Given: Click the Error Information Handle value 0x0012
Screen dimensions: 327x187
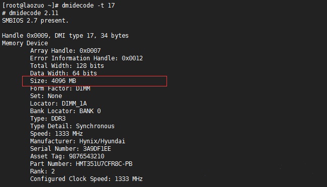Looking at the screenshot, I should tap(132, 58).
